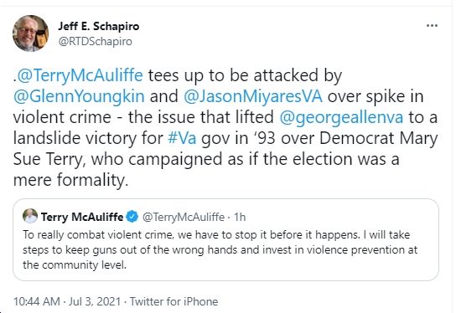
Task: Click the Twitter for iPhone source label
Action: point(174,301)
